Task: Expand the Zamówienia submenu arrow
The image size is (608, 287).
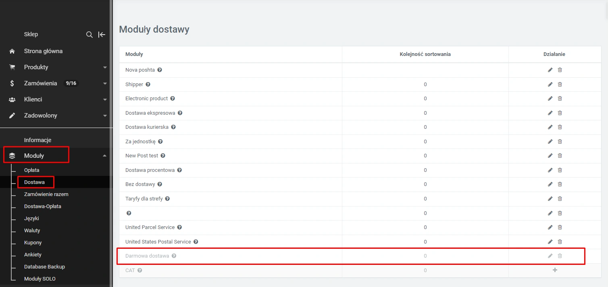Action: click(105, 83)
